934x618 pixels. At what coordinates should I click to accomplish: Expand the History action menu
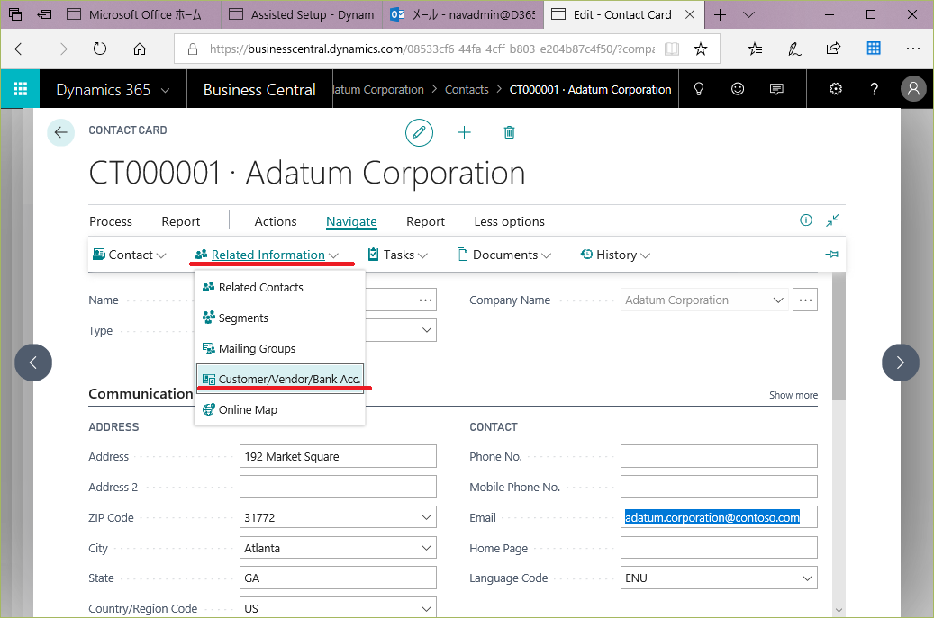coord(615,255)
